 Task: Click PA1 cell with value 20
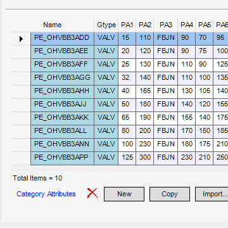pos(127,52)
